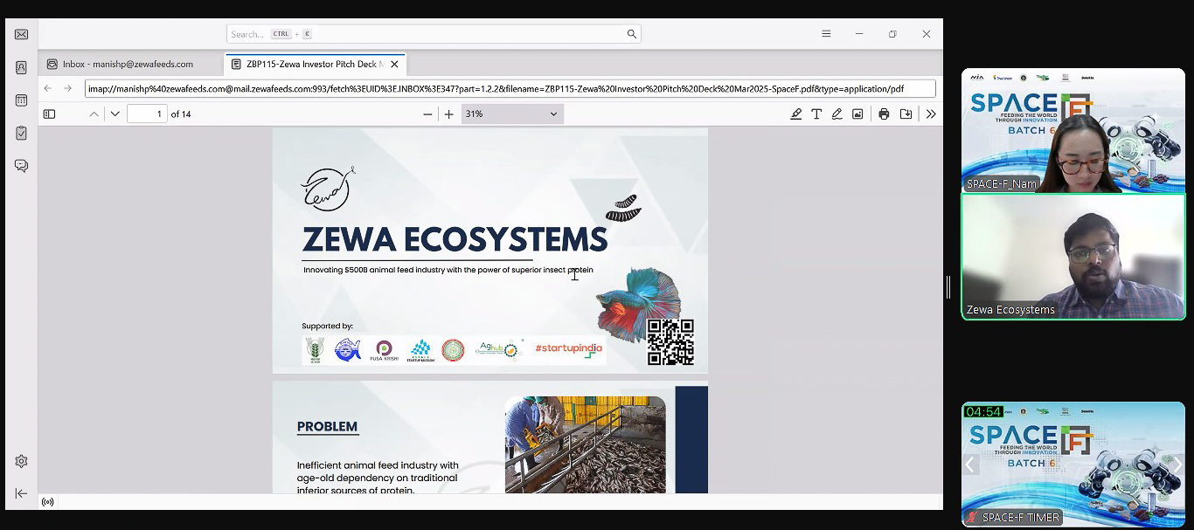Collapse the spaces toolbar
This screenshot has height=530, width=1194.
point(21,493)
